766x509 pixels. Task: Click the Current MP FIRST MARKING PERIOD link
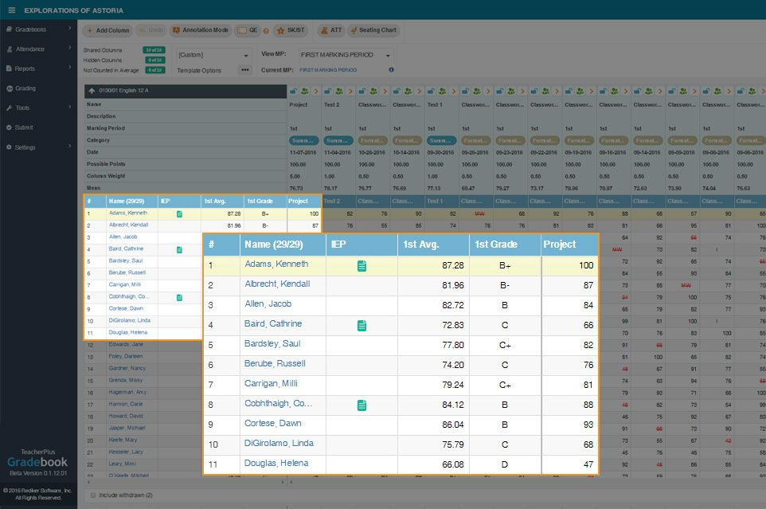[x=328, y=70]
